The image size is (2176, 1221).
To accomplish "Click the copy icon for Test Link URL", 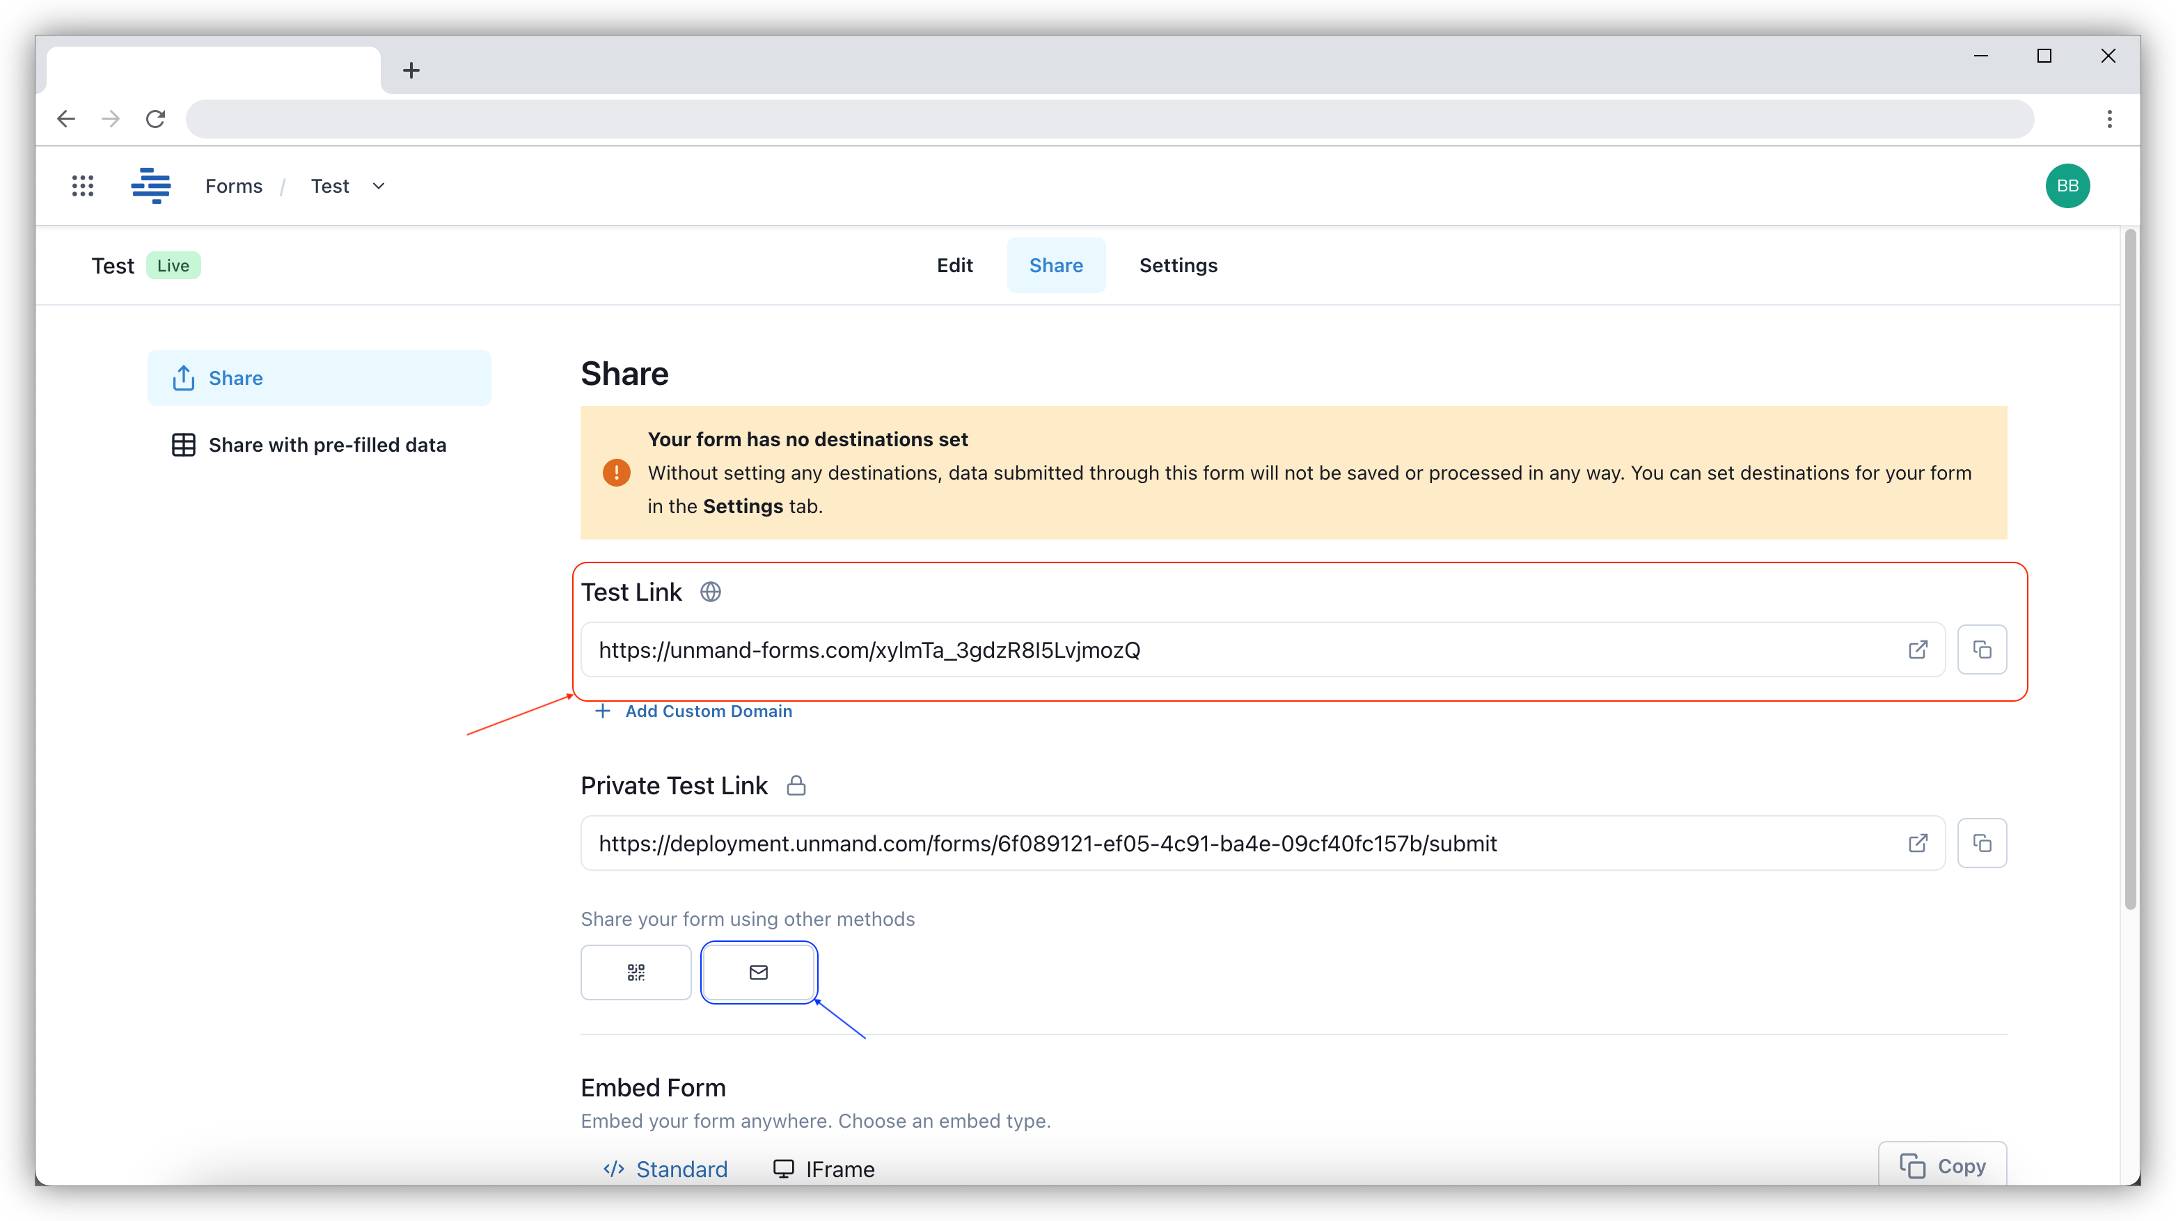I will 1982,649.
